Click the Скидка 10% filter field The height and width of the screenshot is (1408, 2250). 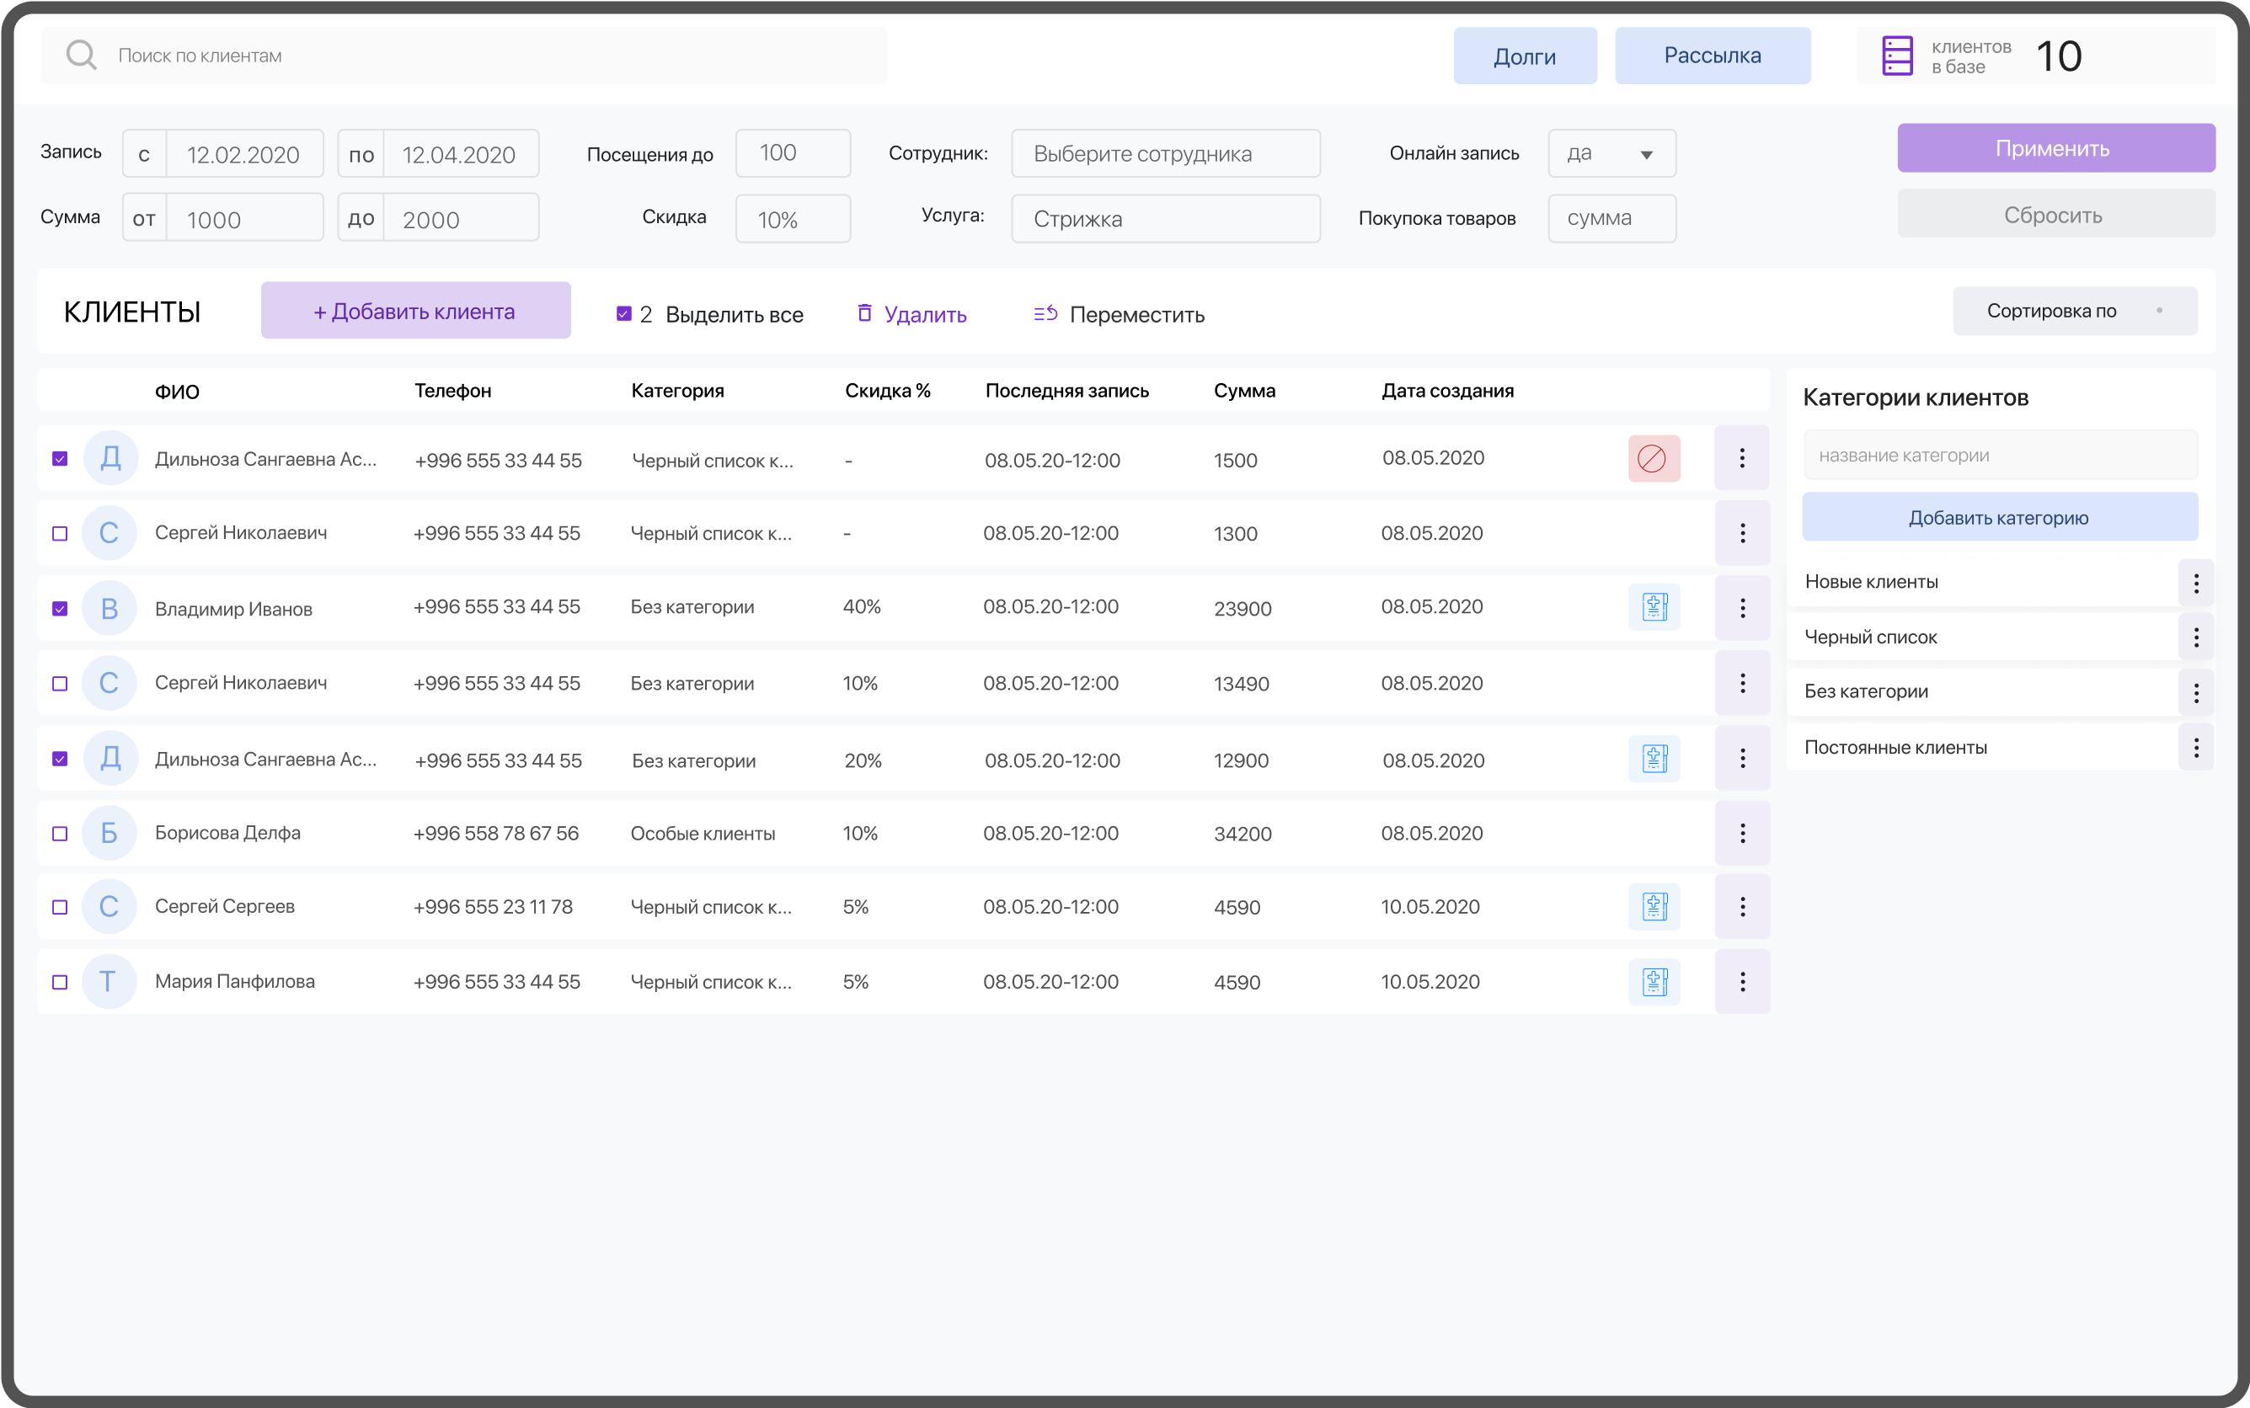coord(794,219)
